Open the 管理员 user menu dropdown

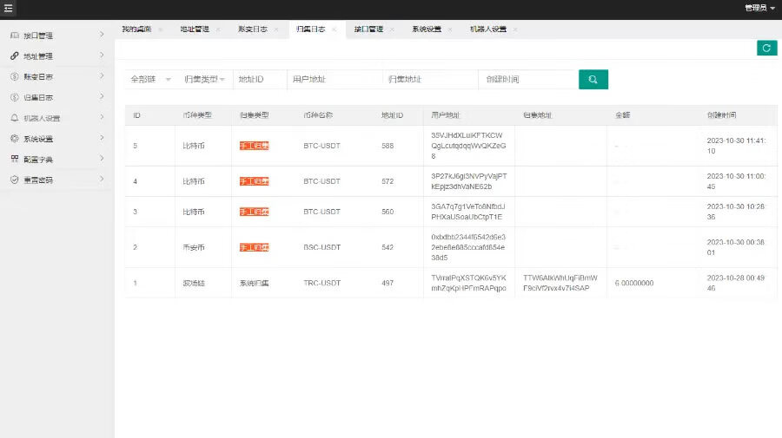(759, 8)
